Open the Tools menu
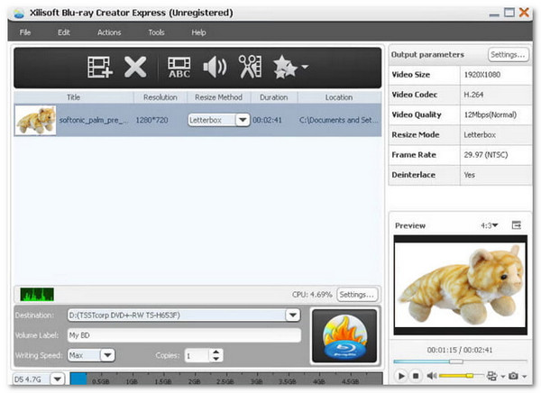The width and height of the screenshot is (541, 393). pyautogui.click(x=156, y=32)
